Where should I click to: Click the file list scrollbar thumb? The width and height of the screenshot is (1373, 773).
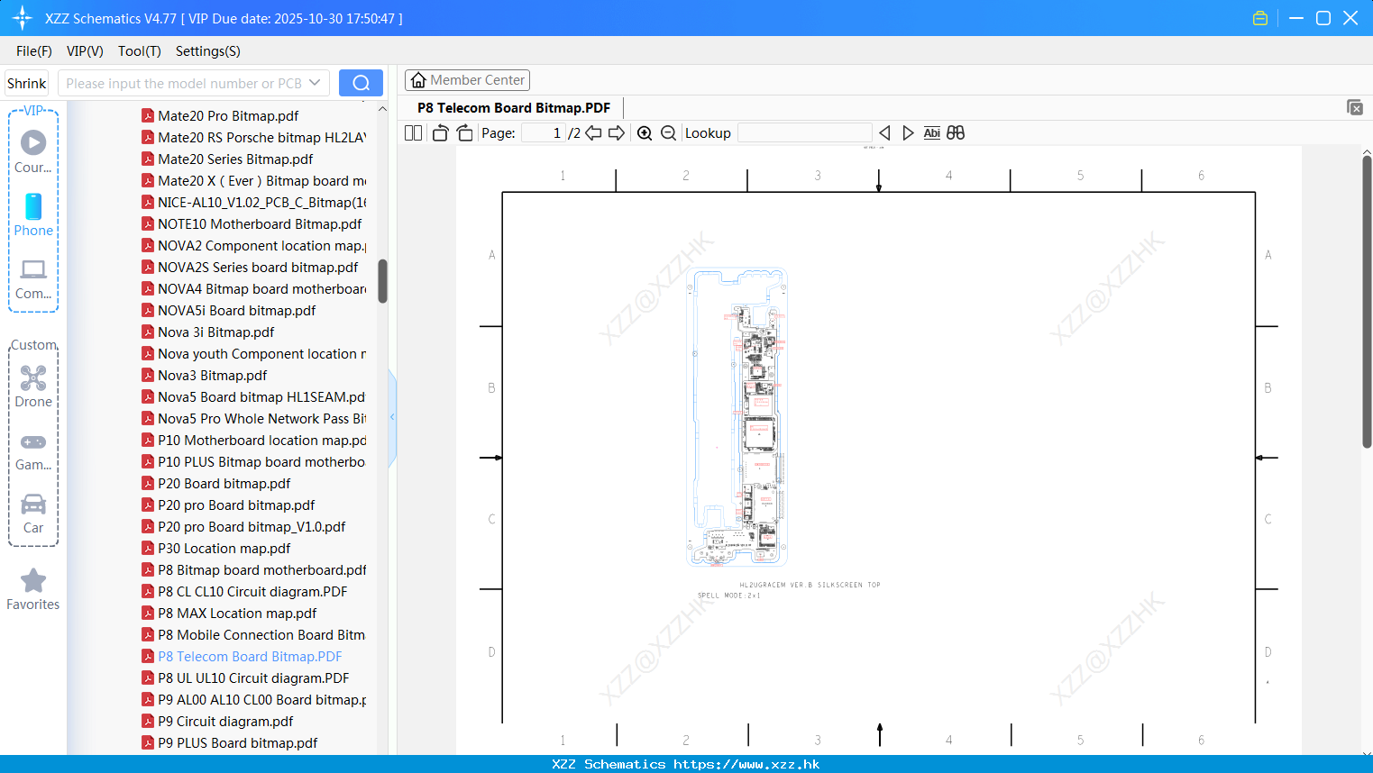(x=382, y=281)
